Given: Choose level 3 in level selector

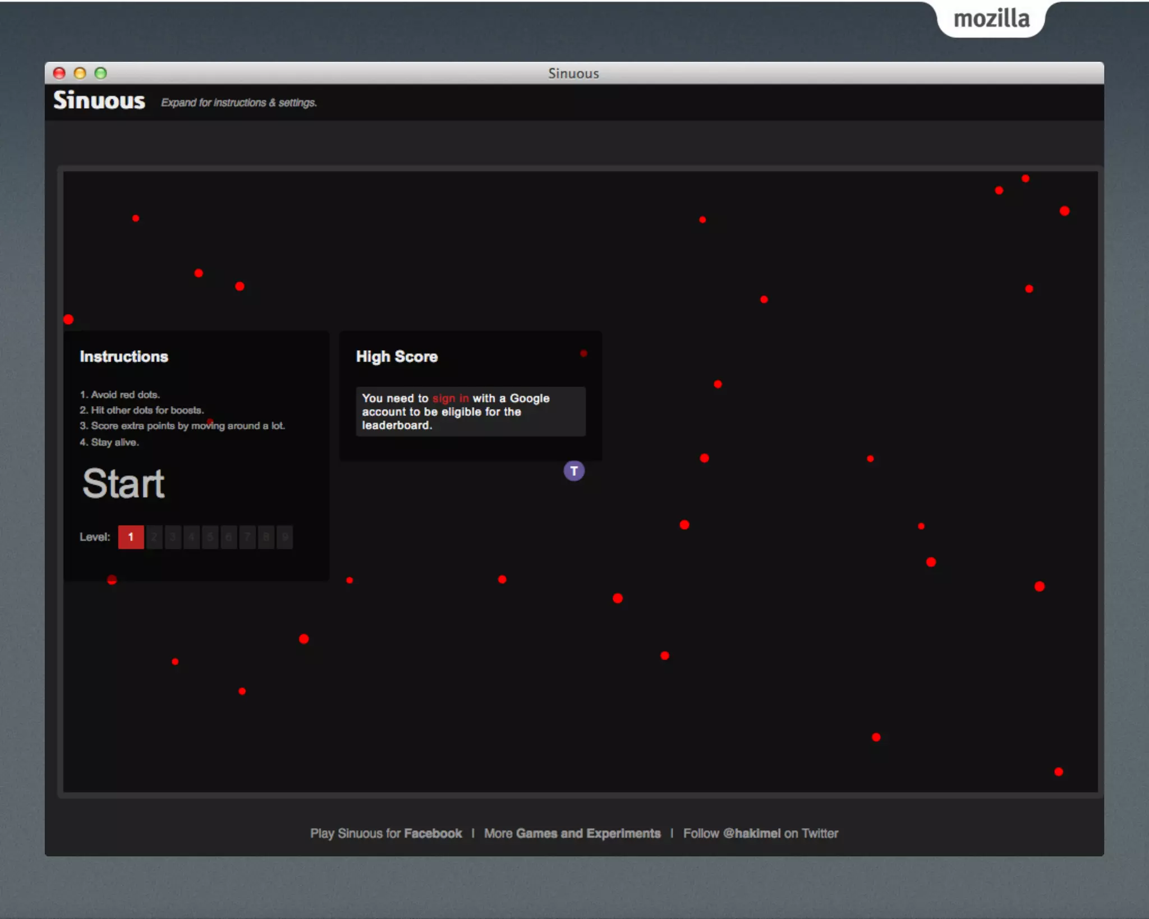Looking at the screenshot, I should [173, 537].
